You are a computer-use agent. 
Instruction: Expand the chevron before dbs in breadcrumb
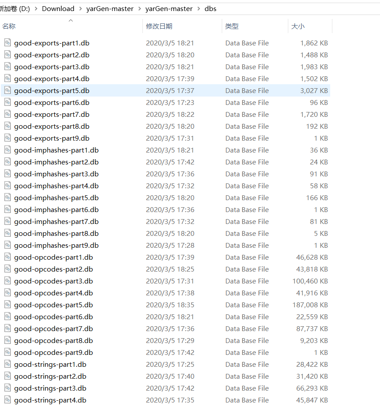[199, 9]
